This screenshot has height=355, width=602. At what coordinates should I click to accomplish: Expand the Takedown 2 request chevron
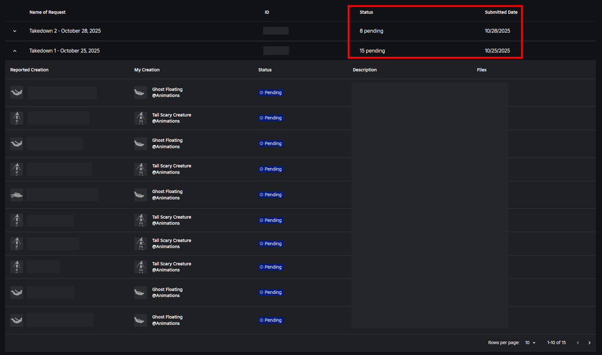[x=15, y=31]
